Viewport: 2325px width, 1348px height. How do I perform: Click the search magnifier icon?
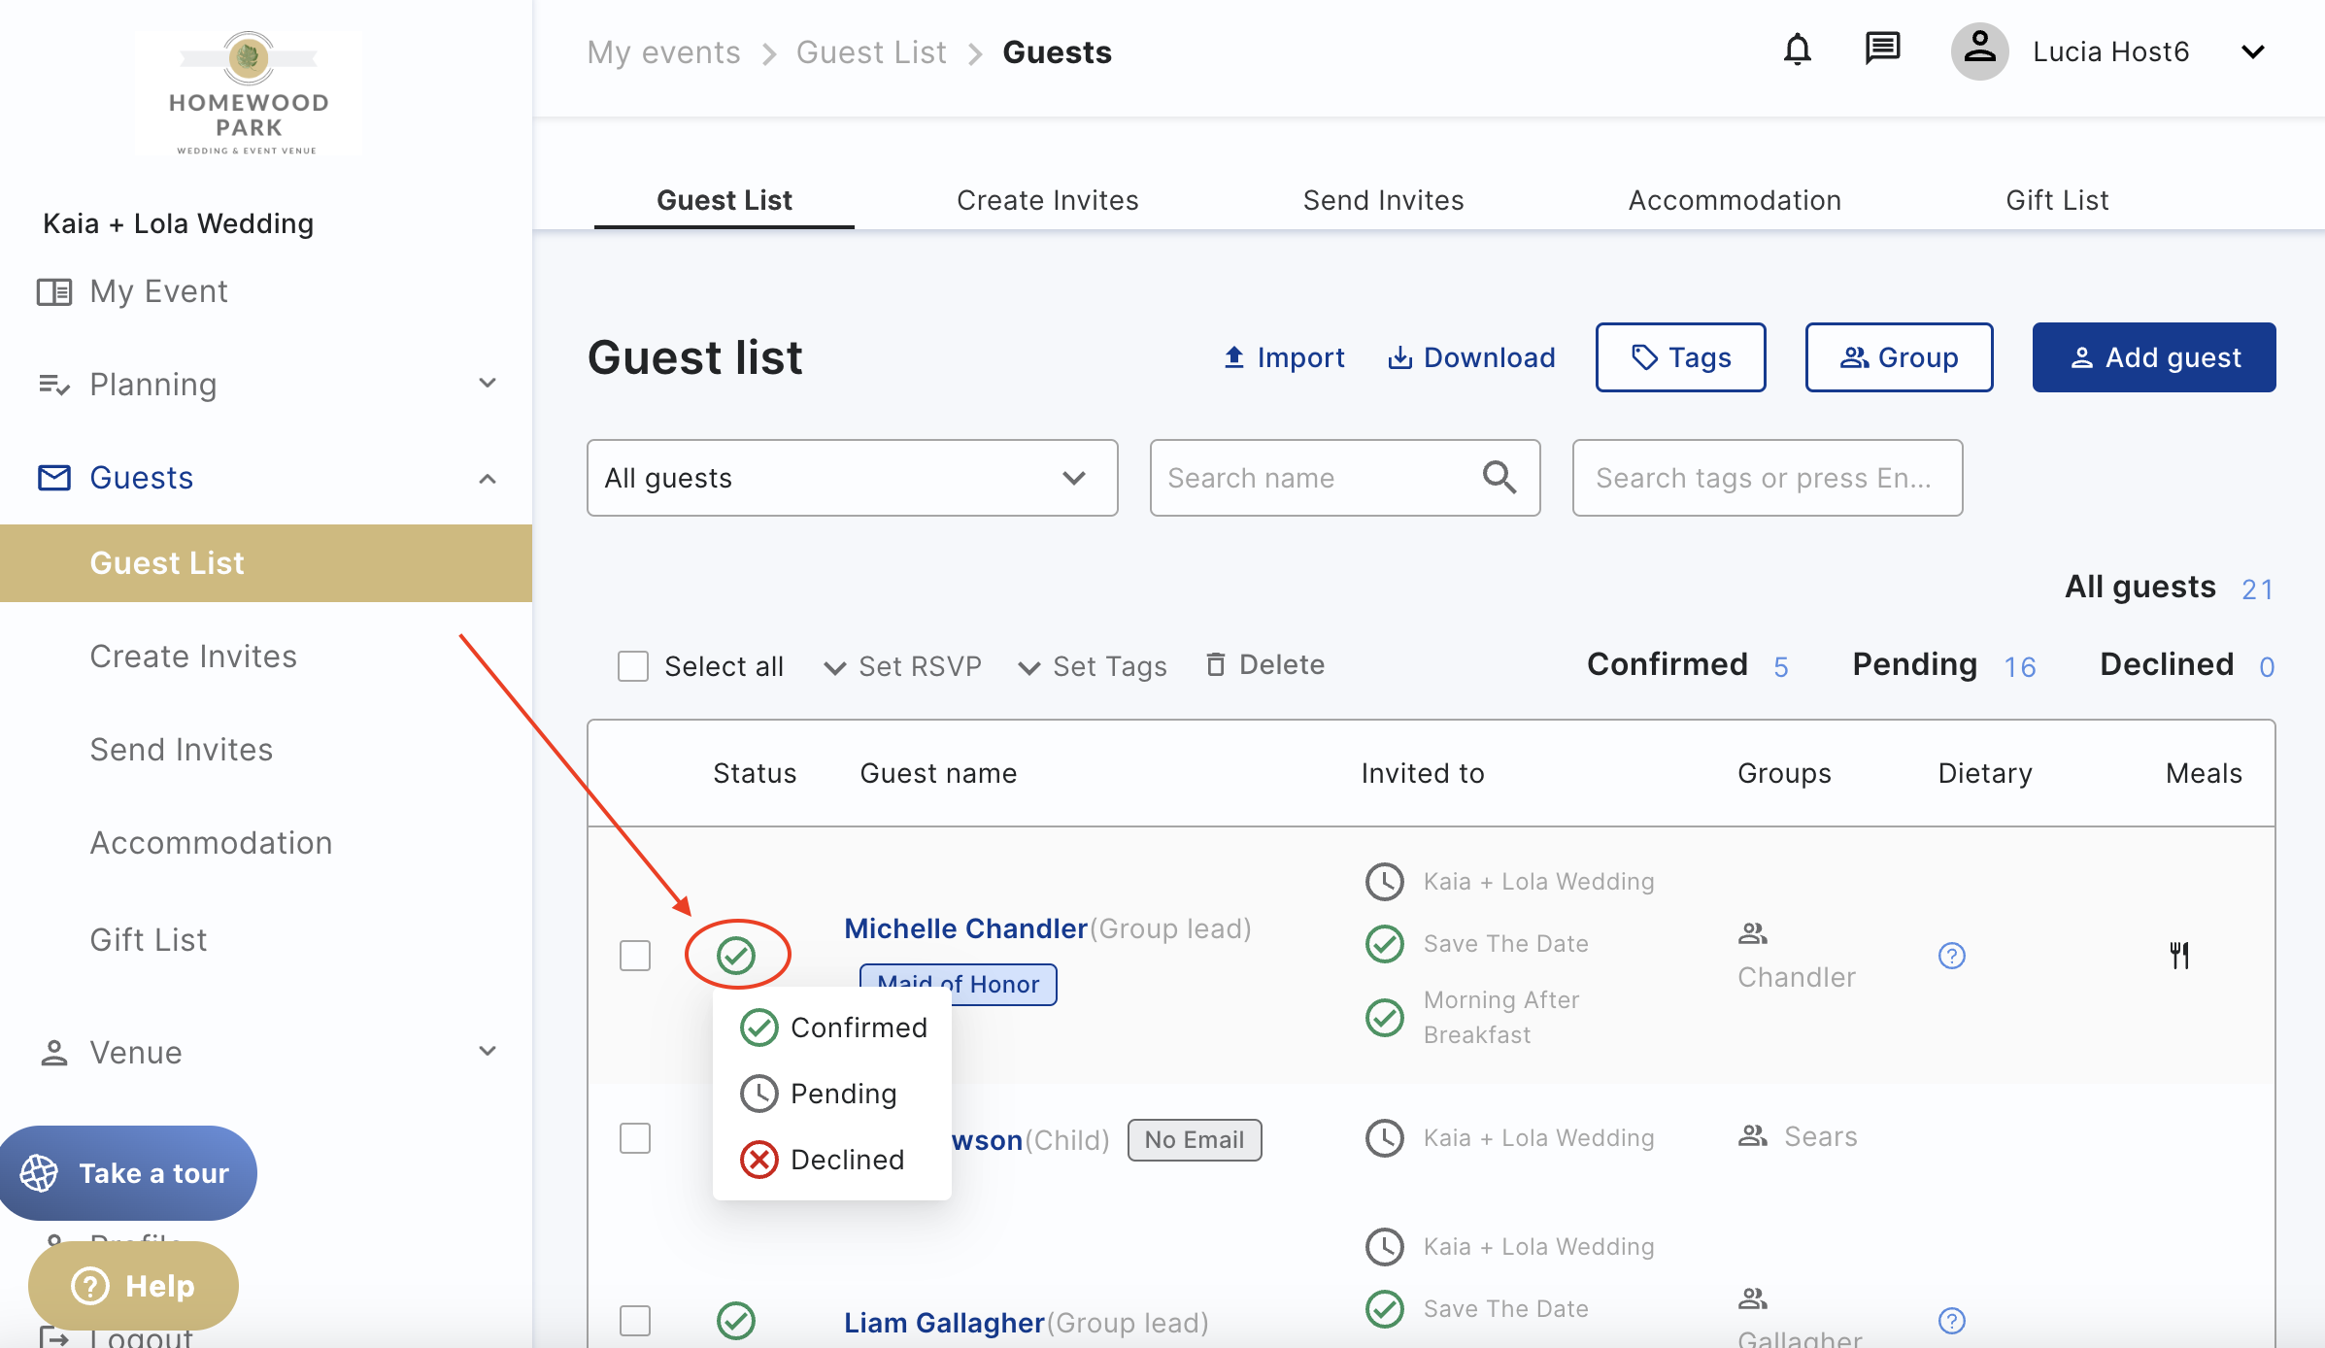[1499, 477]
